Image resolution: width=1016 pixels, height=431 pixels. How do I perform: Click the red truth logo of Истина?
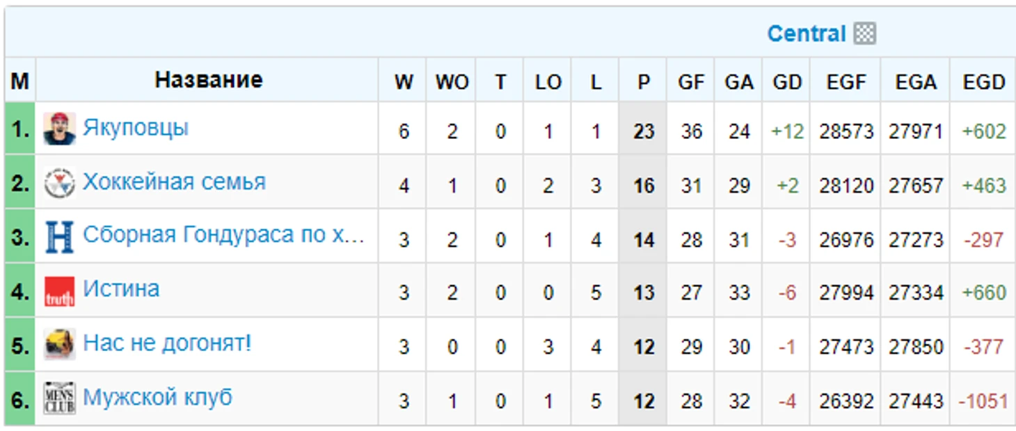[x=59, y=291]
